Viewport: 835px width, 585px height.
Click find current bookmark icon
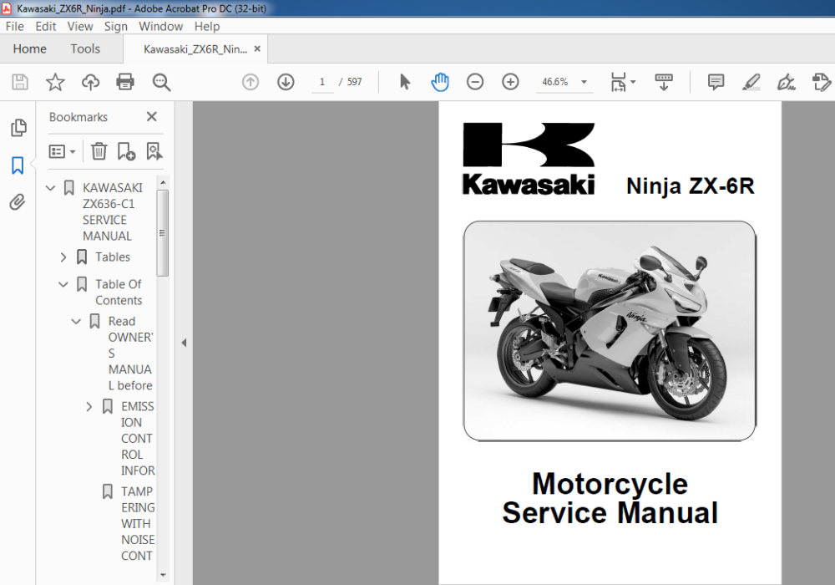154,151
